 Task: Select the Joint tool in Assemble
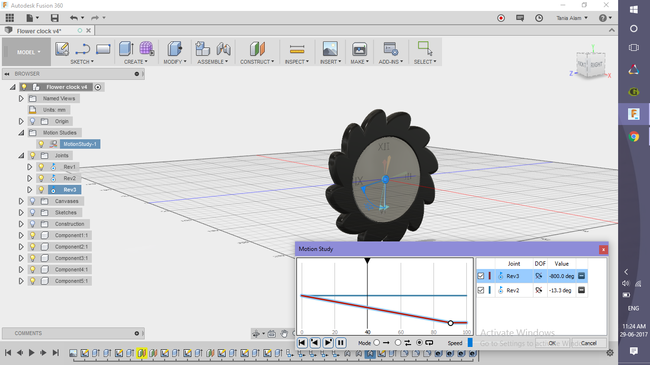(224, 49)
